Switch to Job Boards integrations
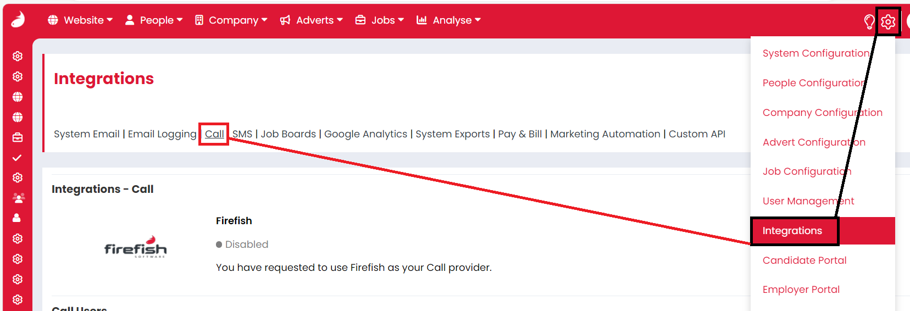This screenshot has height=311, width=910. pyautogui.click(x=288, y=134)
